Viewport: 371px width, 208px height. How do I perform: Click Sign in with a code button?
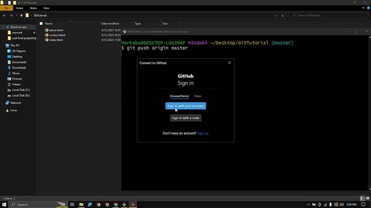pos(185,118)
